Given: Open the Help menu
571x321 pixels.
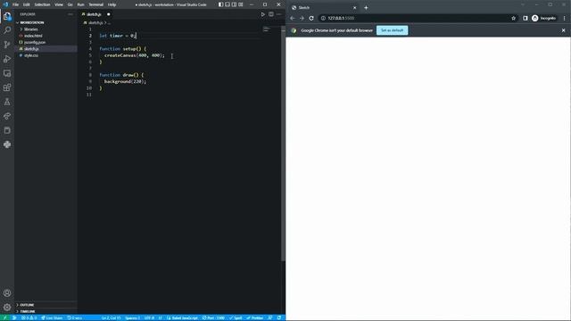Looking at the screenshot, I should pyautogui.click(x=112, y=4).
